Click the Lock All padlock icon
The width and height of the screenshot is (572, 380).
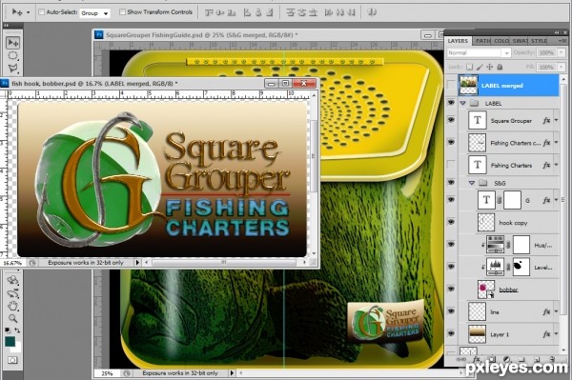(x=500, y=67)
